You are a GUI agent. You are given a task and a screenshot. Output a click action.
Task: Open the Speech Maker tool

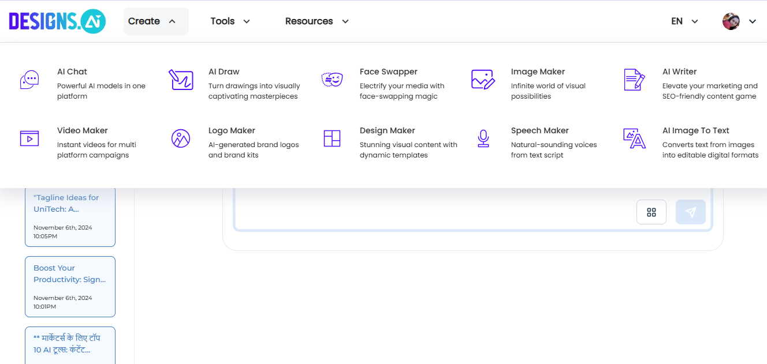click(x=540, y=130)
